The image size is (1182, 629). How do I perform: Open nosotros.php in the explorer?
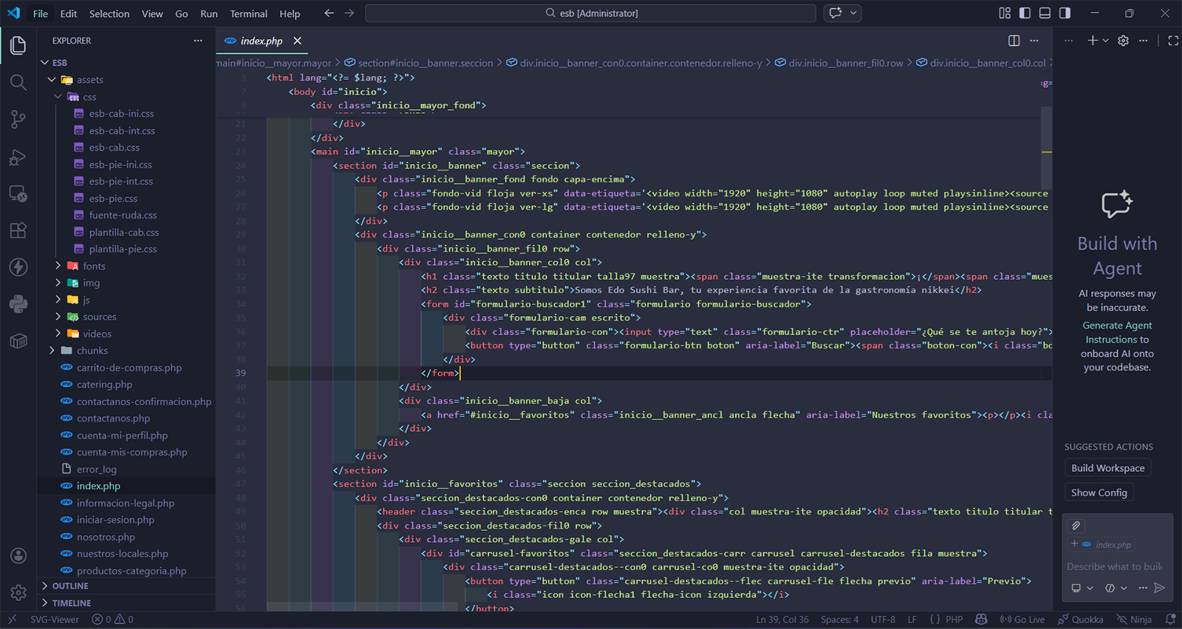click(106, 537)
